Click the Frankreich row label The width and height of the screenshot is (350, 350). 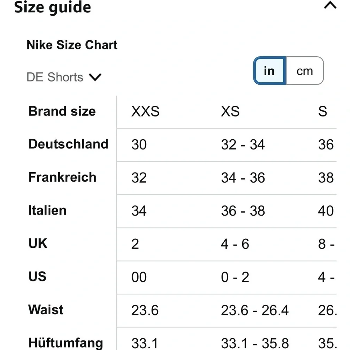click(x=62, y=177)
